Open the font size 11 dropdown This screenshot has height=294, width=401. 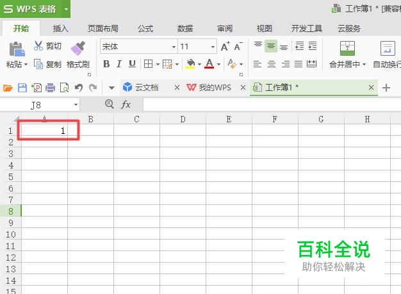213,47
